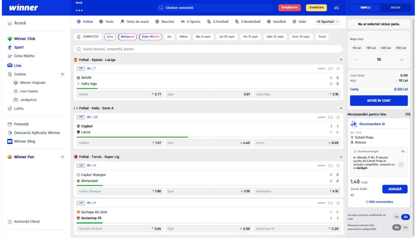Select the Fotbal sport tab
Screen dimensions: 417x238
tap(85, 22)
